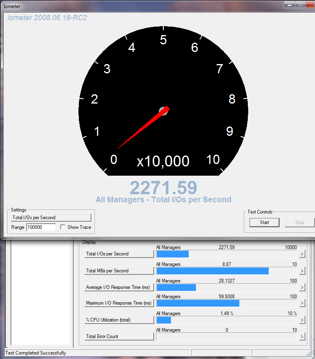Click the disabled Stop button
Image resolution: width=315 pixels, height=359 pixels.
click(300, 222)
